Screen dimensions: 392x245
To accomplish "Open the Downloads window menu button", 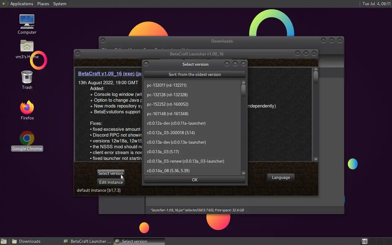I will point(103,40).
